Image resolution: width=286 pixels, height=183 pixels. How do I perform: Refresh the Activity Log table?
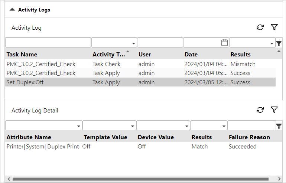coord(260,27)
